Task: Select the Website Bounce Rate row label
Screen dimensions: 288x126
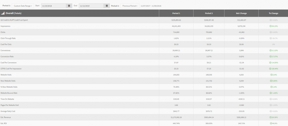Action: [x=9, y=93]
